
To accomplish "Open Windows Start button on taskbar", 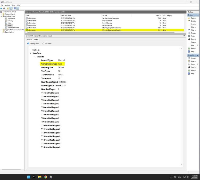I will (x=29, y=177).
